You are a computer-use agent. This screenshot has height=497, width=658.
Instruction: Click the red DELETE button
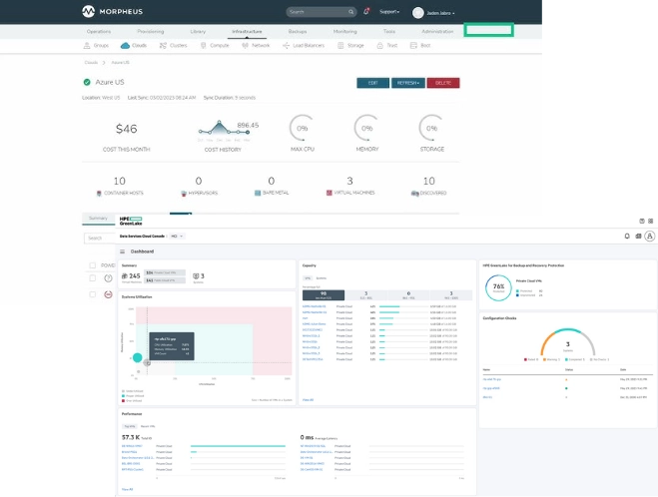(x=442, y=83)
